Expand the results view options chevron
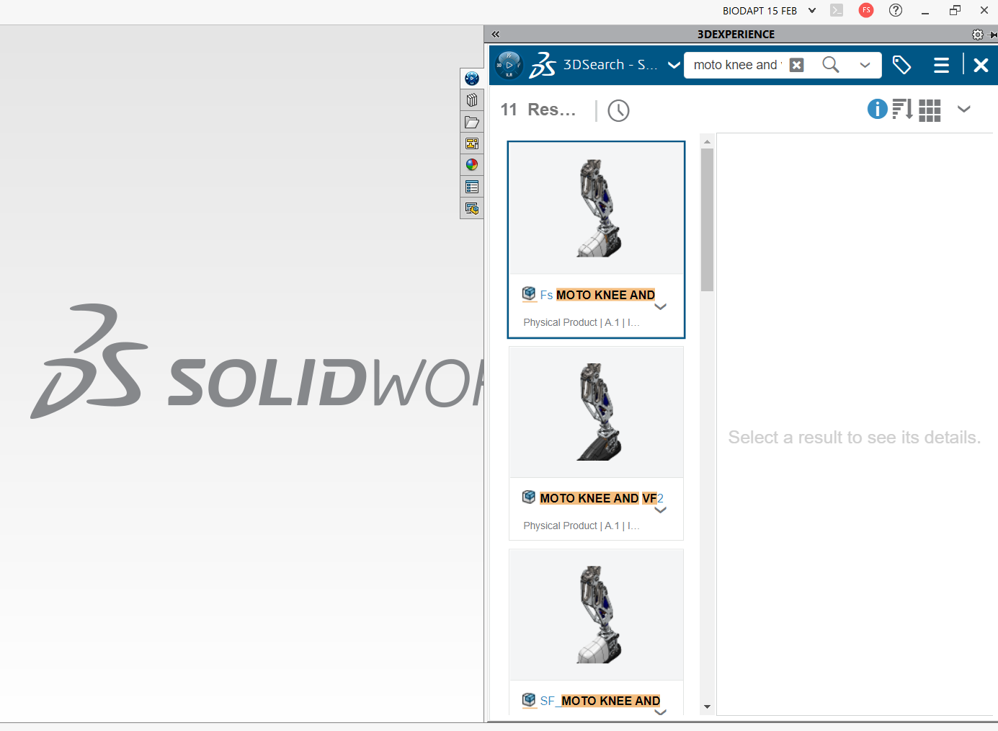This screenshot has height=731, width=998. pos(963,109)
